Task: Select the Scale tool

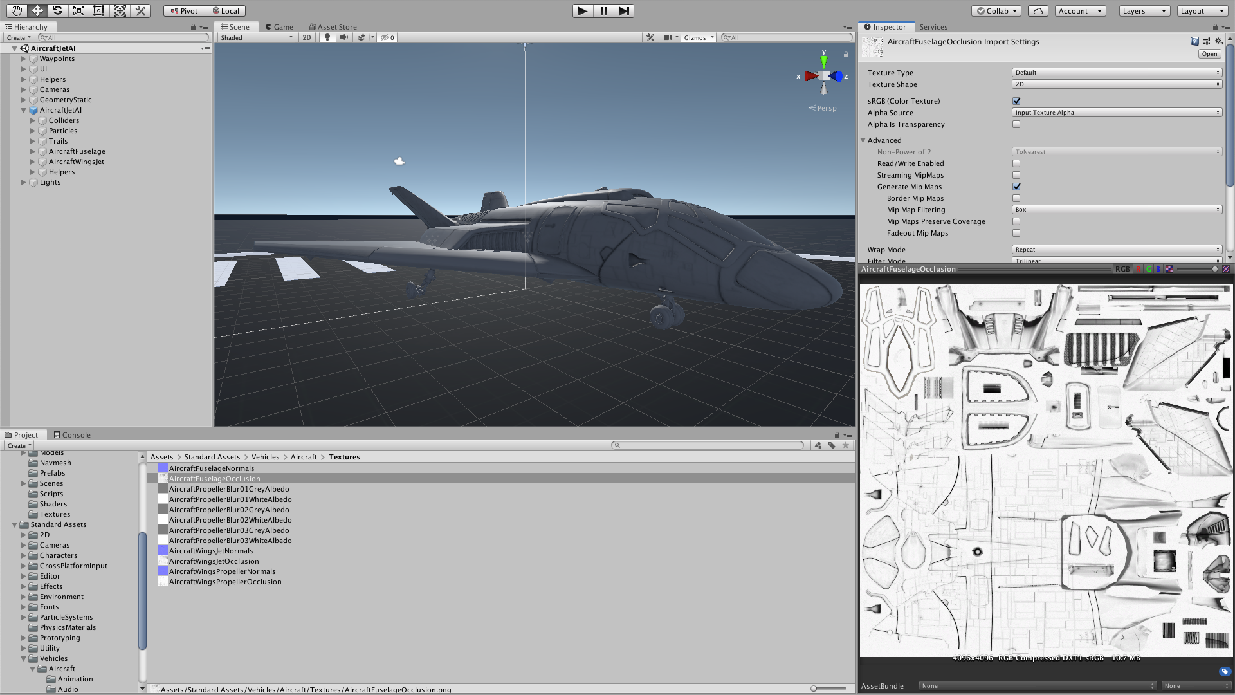Action: pos(78,11)
